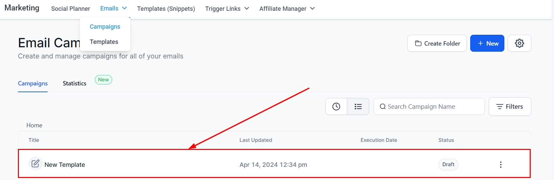This screenshot has width=554, height=180.
Task: Select the Campaigns tab
Action: tap(33, 83)
